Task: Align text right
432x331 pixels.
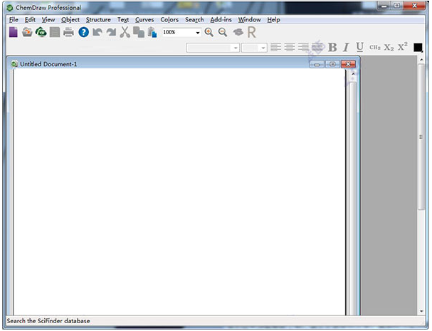Action: 303,48
